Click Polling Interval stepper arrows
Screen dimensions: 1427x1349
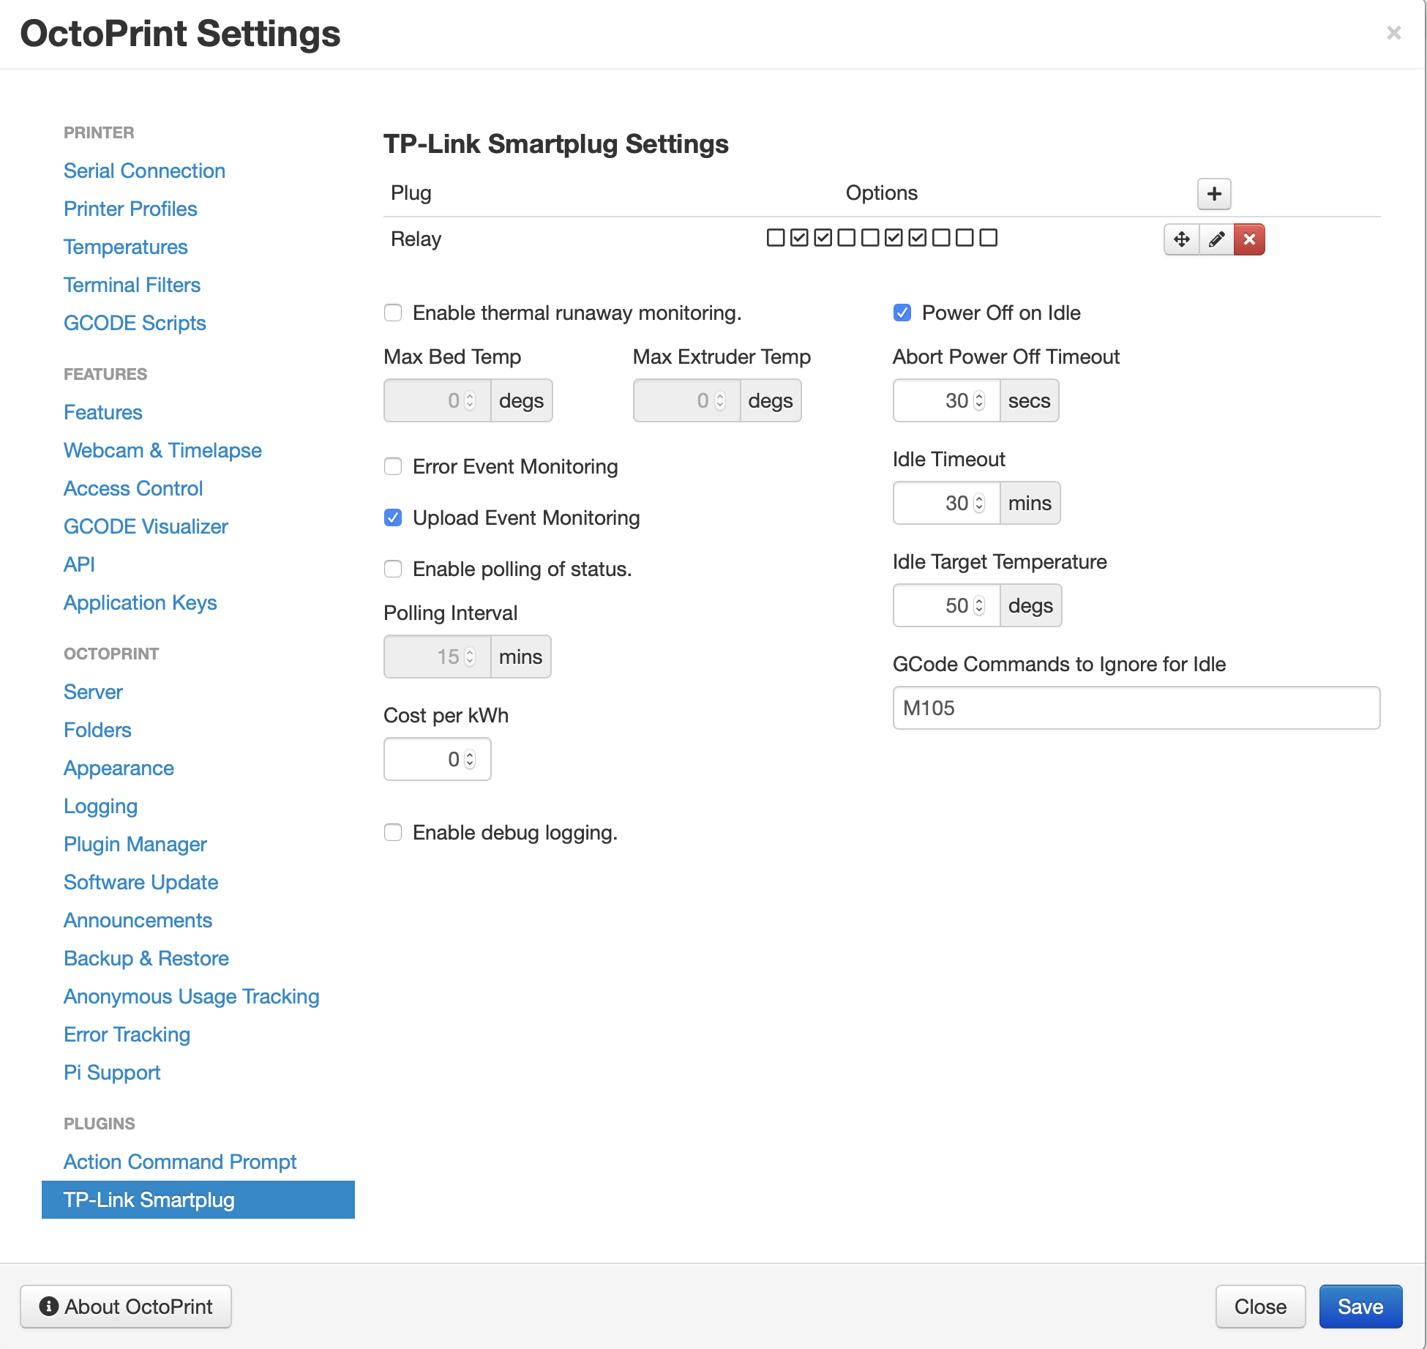pyautogui.click(x=470, y=657)
